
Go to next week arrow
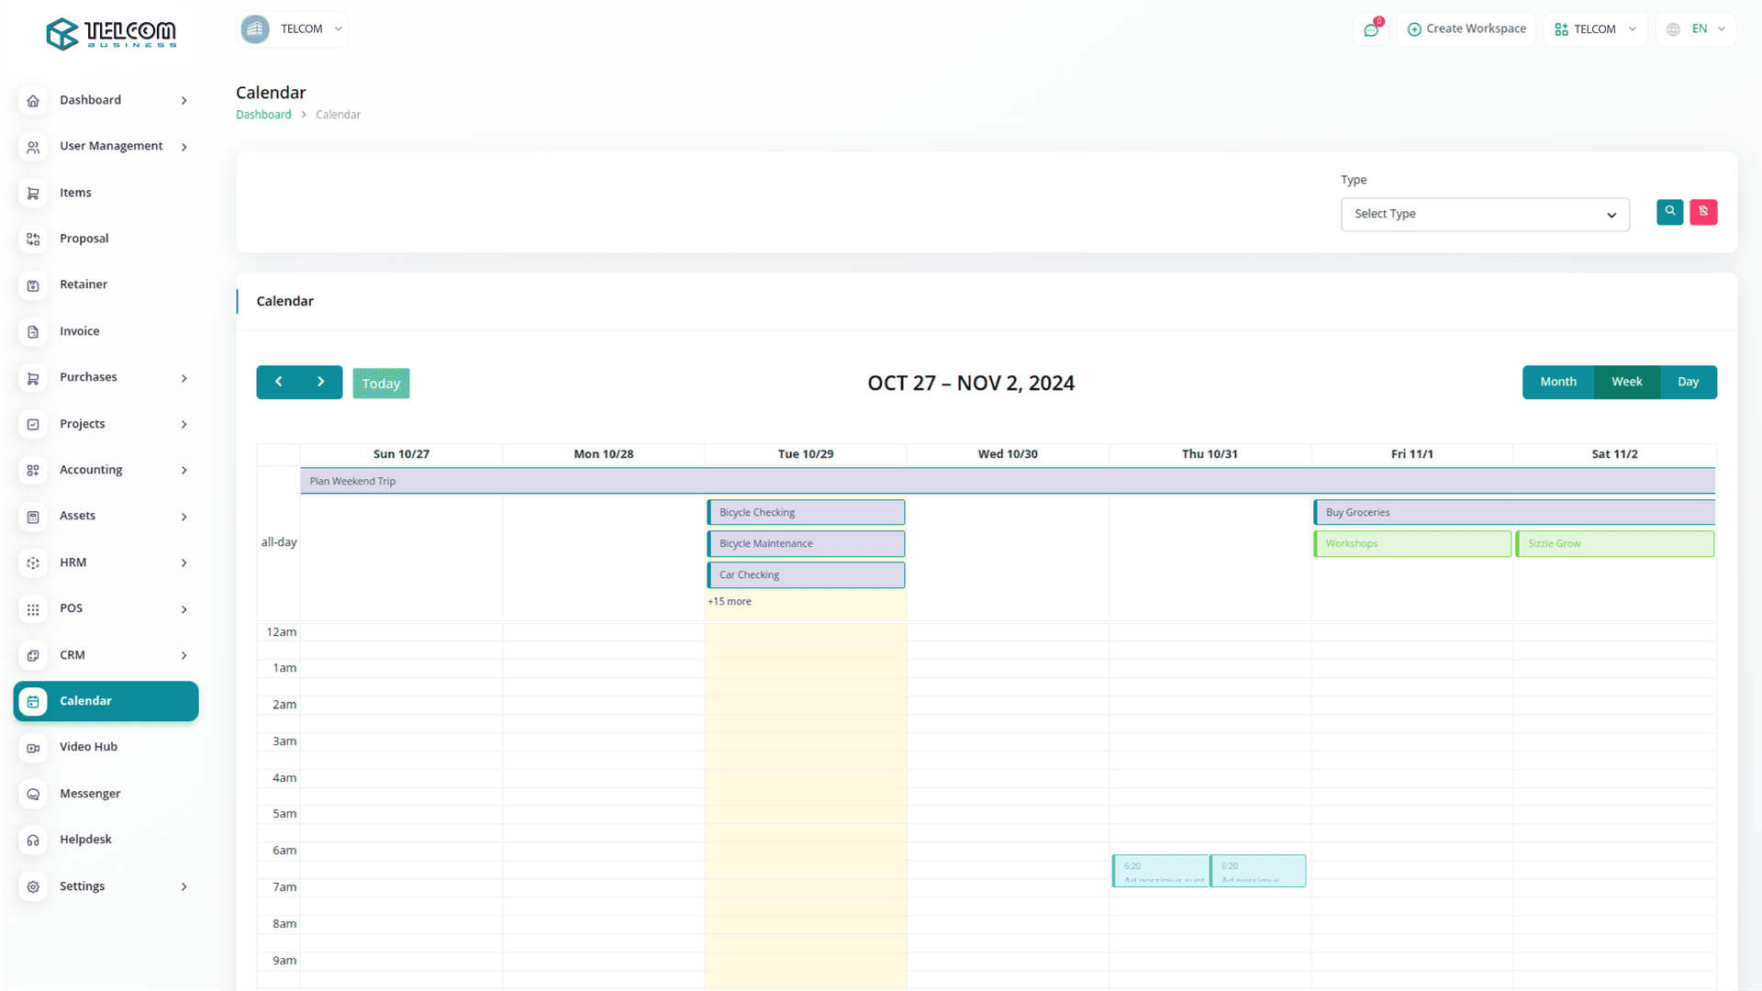[320, 382]
